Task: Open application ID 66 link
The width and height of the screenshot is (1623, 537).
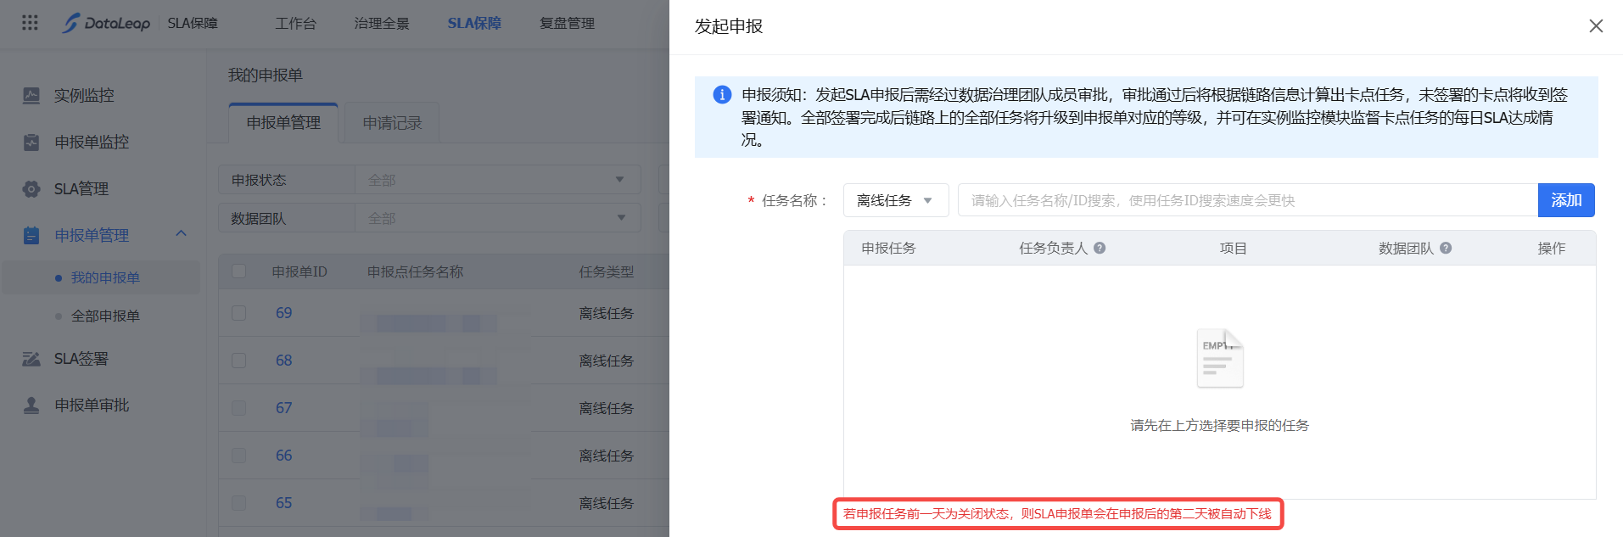Action: [283, 456]
